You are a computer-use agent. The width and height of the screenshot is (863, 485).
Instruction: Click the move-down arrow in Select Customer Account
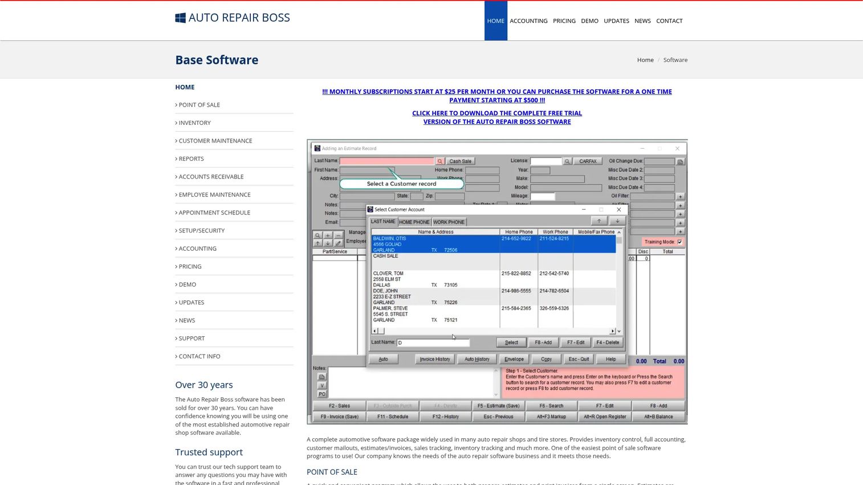pyautogui.click(x=617, y=221)
